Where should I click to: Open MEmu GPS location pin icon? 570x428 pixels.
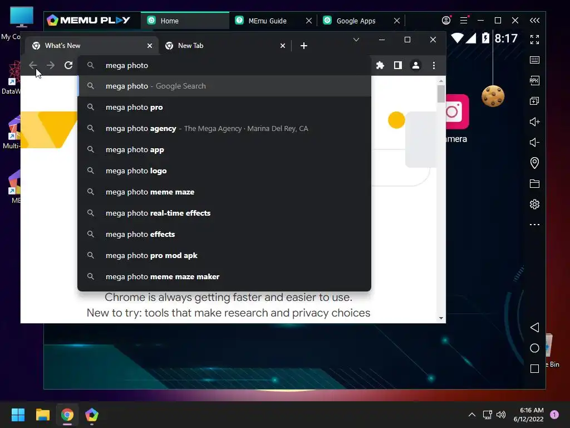[x=534, y=163]
